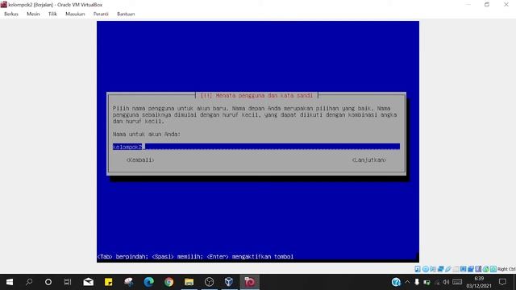Click the display settings status icon
The height and width of the screenshot is (290, 516).
tap(464, 269)
